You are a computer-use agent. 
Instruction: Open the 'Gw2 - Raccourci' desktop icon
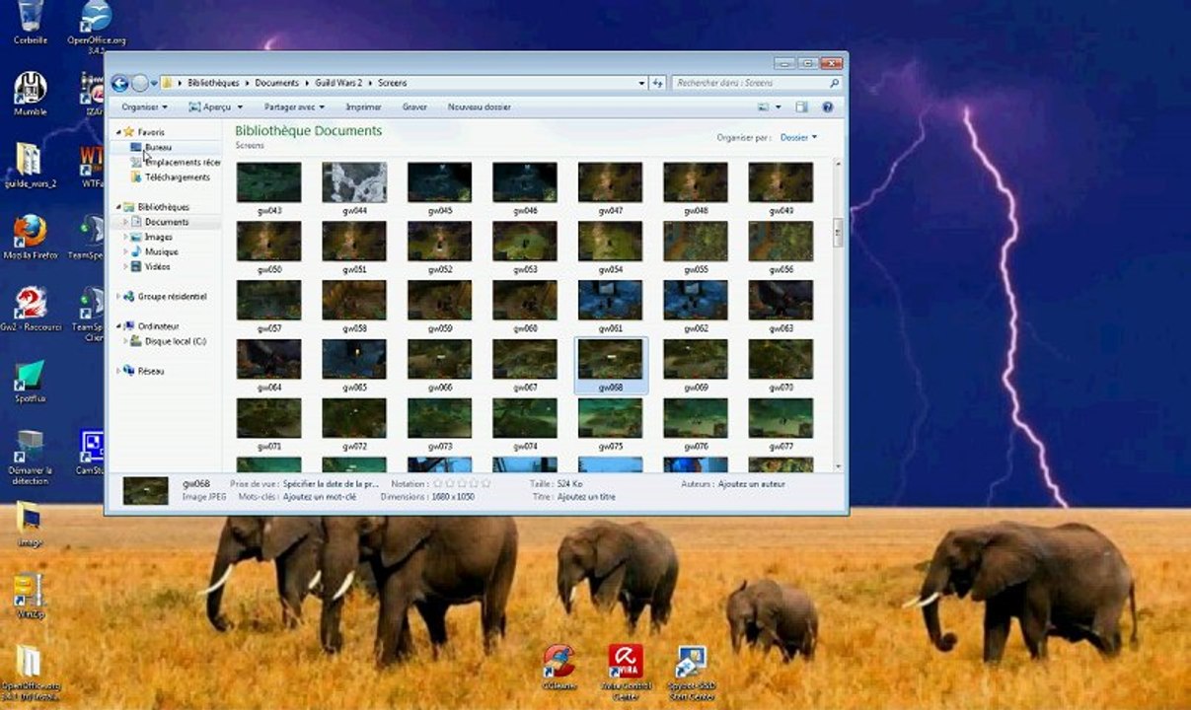(x=31, y=310)
